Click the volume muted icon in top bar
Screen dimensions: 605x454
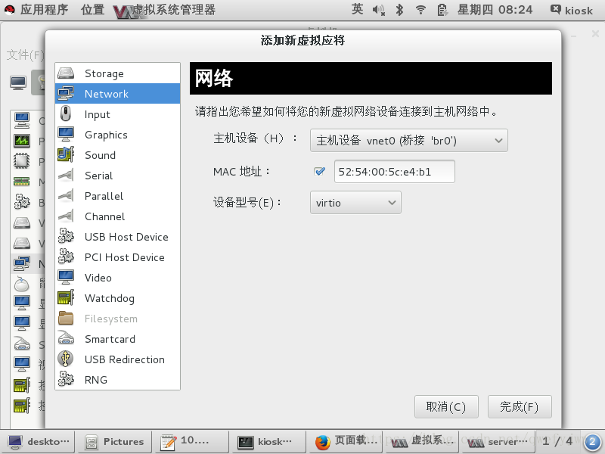point(378,10)
